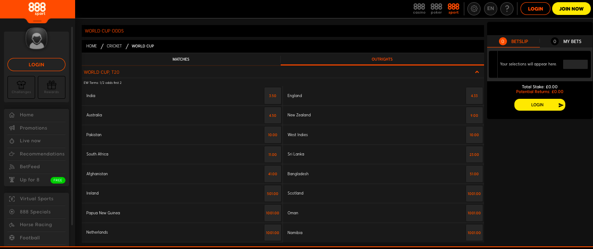Open settings gear icon in header

[x=474, y=9]
